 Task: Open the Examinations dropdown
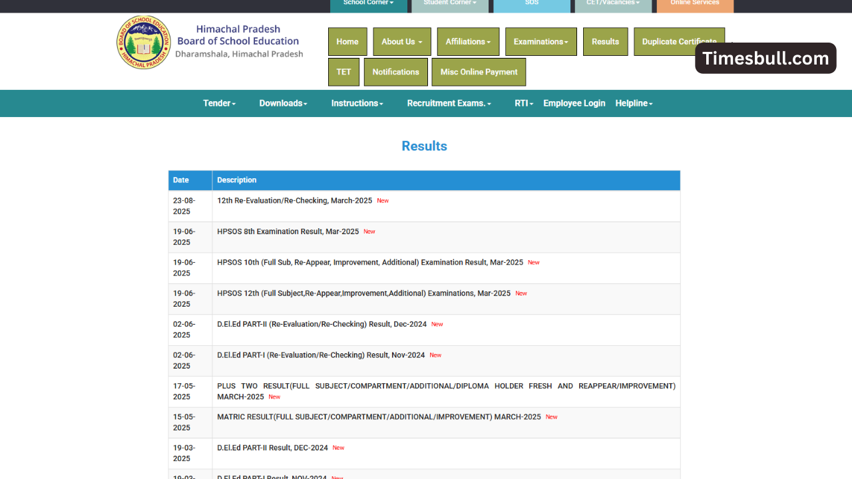pyautogui.click(x=540, y=41)
